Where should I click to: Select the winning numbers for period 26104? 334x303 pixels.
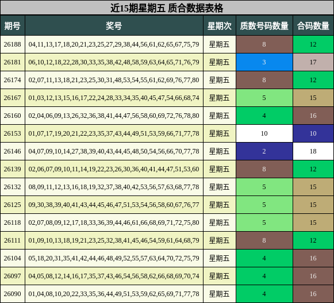pyautogui.click(x=114, y=258)
